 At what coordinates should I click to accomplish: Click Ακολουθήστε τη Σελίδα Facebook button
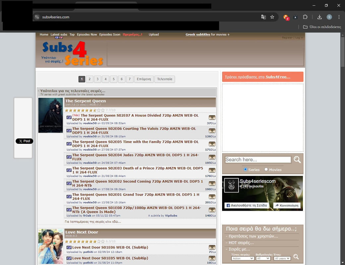point(247,205)
